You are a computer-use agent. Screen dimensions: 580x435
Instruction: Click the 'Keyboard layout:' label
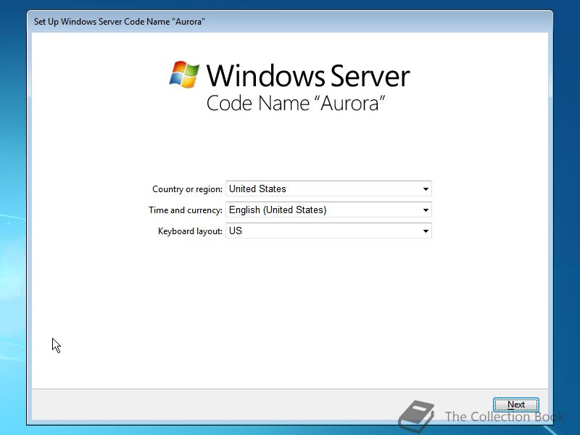click(x=190, y=231)
